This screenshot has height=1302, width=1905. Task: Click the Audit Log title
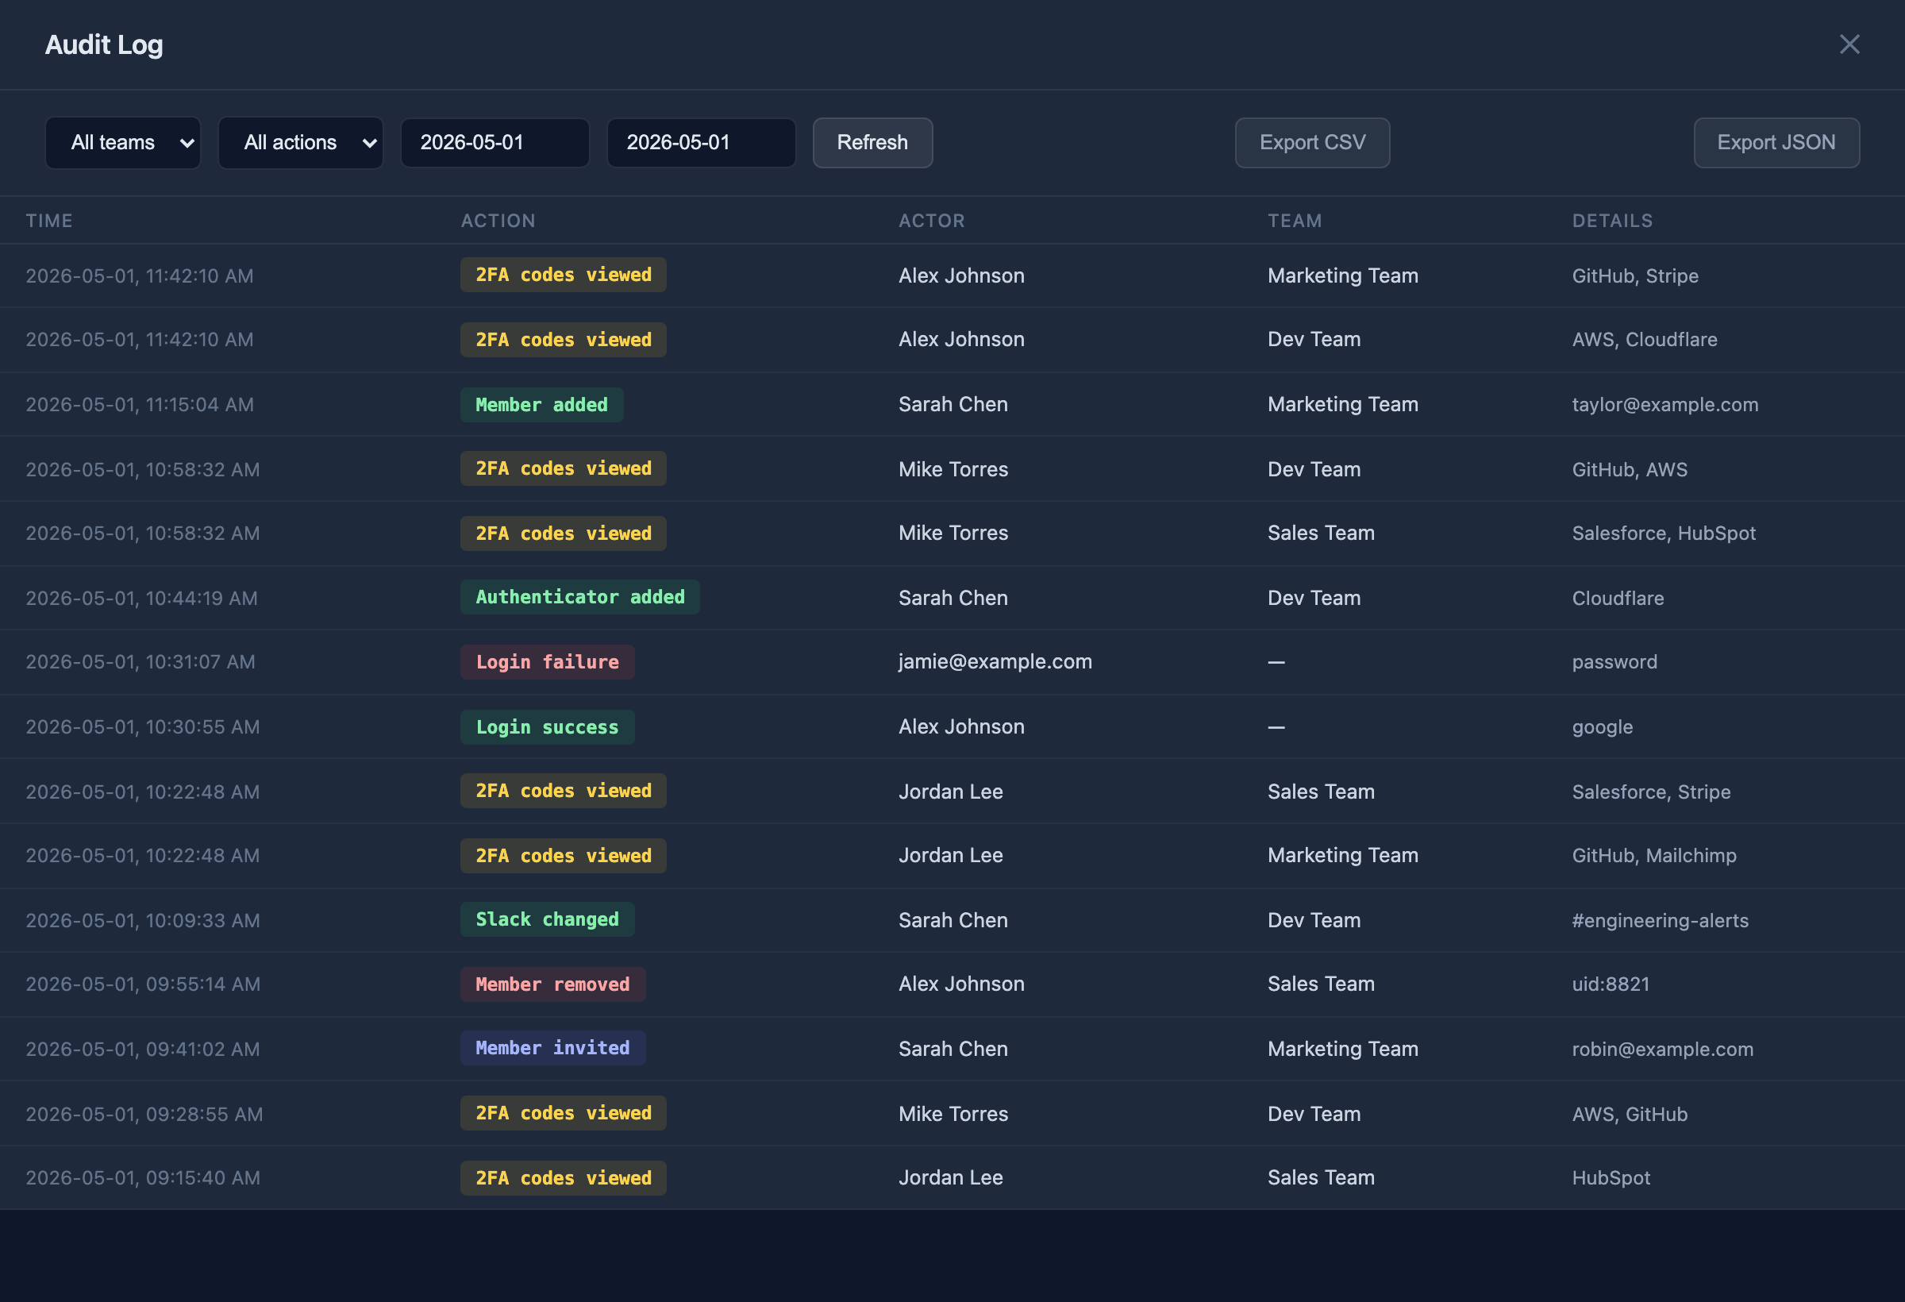[104, 45]
